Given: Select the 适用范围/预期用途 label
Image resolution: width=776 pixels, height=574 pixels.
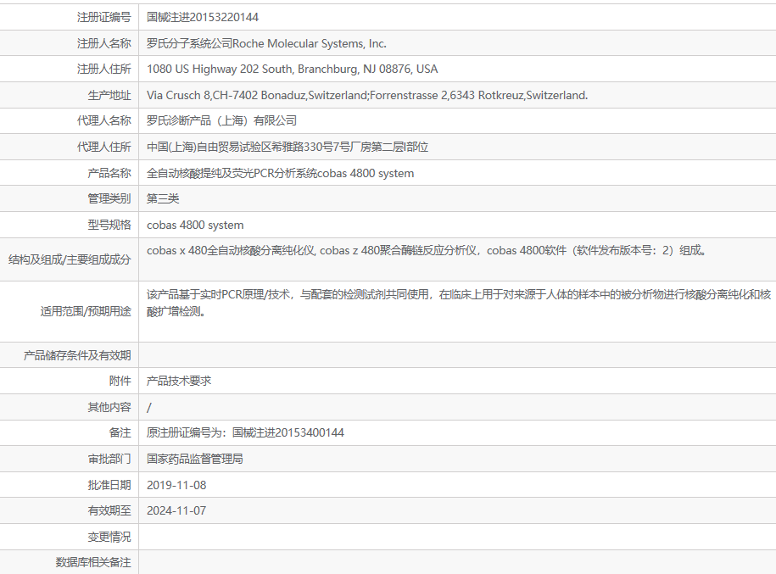Looking at the screenshot, I should [86, 312].
